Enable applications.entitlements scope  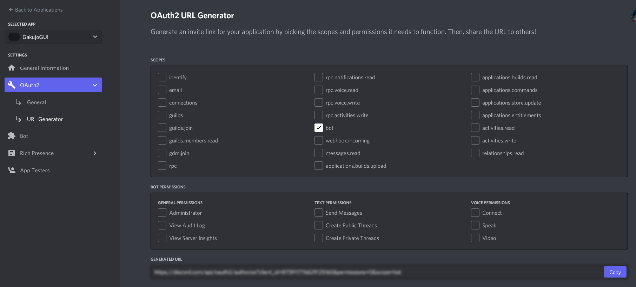[475, 115]
